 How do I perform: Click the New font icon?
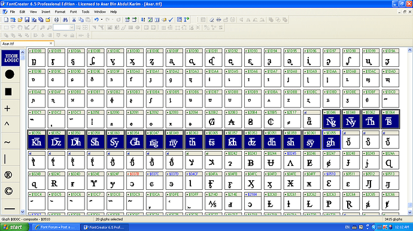(6, 20)
